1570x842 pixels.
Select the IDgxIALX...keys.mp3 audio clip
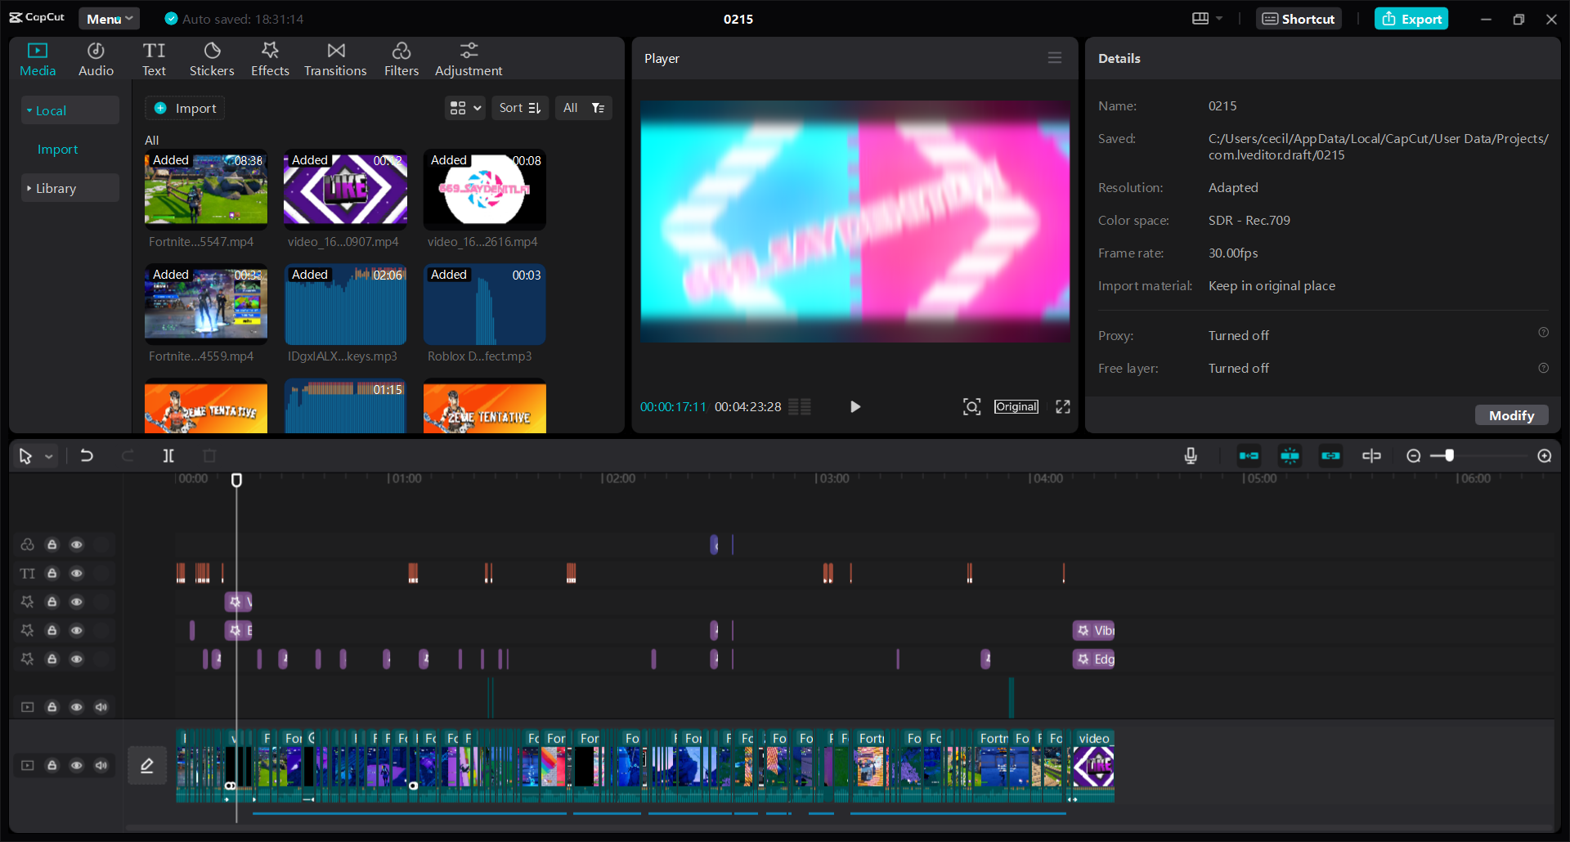(x=345, y=304)
